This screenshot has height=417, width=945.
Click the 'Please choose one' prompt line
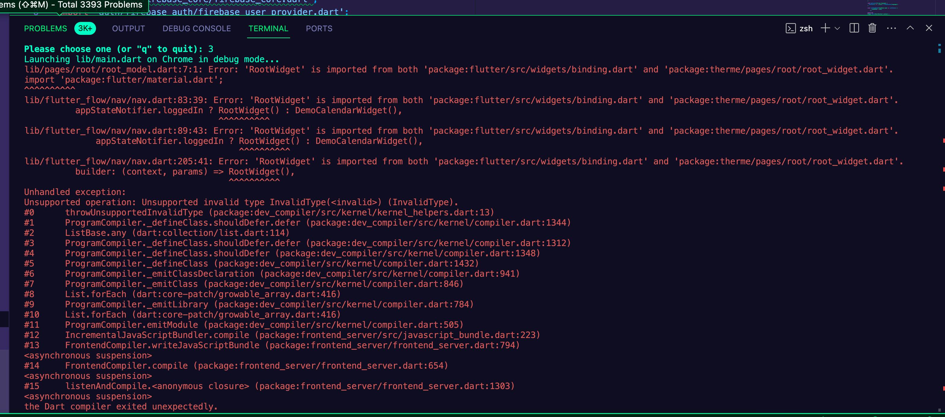coord(119,49)
